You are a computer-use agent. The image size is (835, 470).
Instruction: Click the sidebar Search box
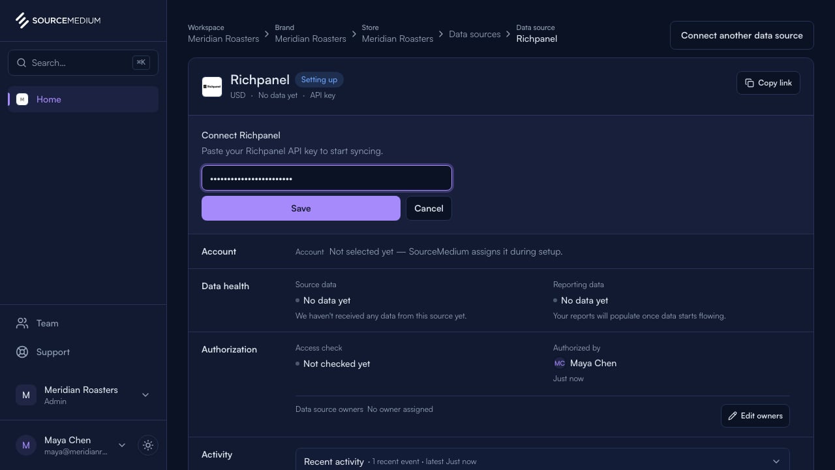point(83,63)
